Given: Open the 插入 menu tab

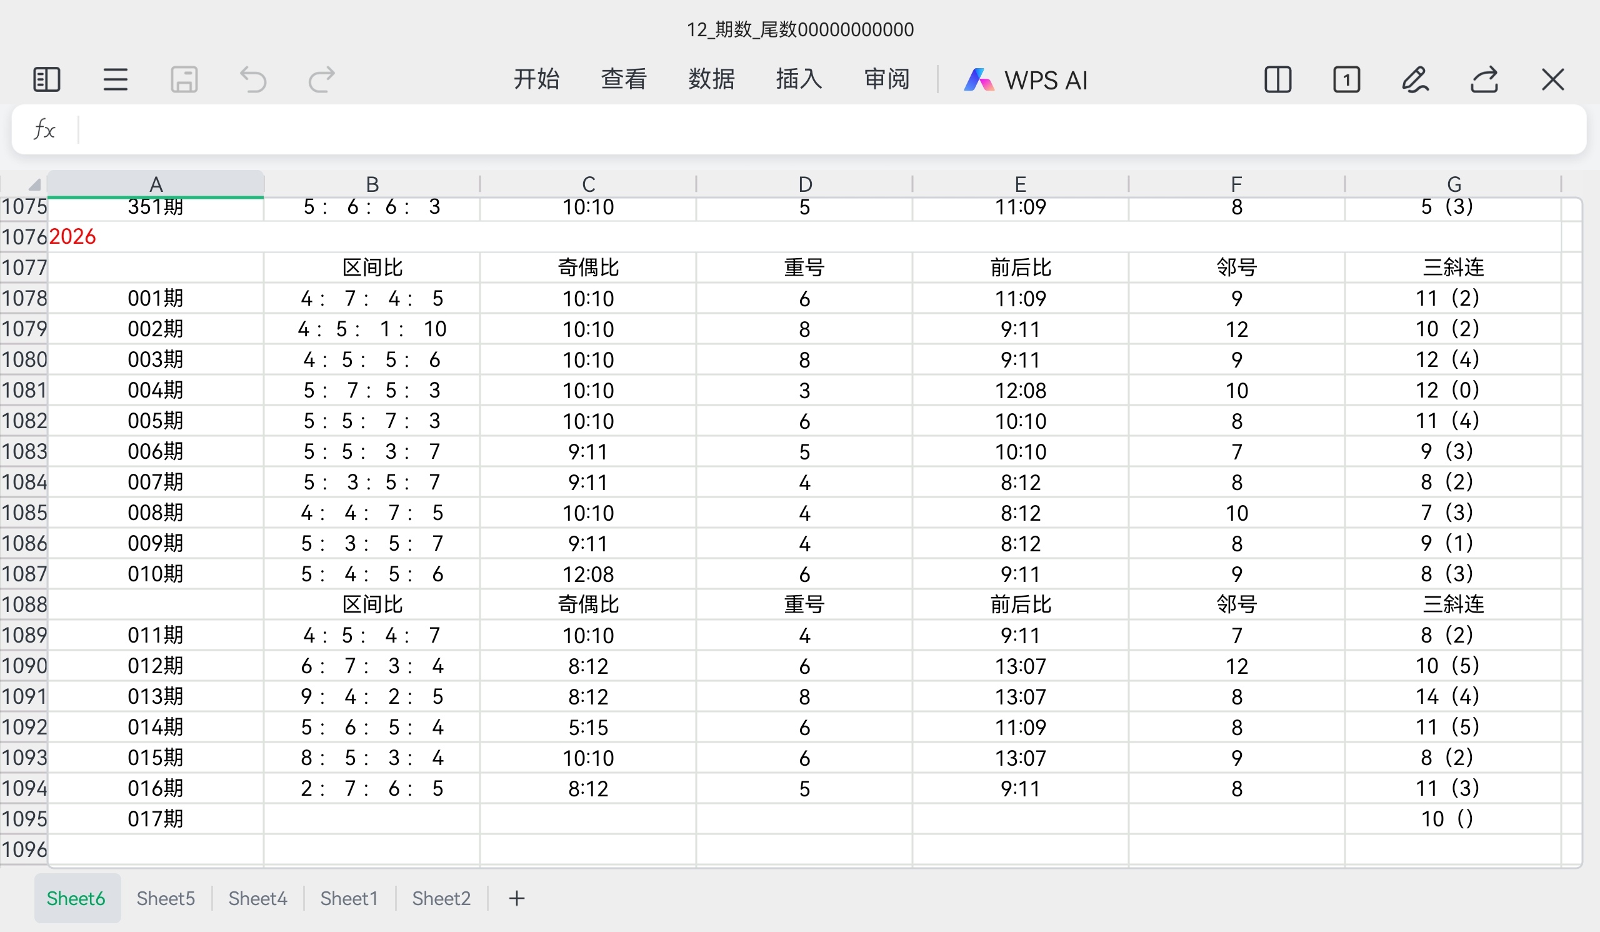Looking at the screenshot, I should (x=799, y=79).
